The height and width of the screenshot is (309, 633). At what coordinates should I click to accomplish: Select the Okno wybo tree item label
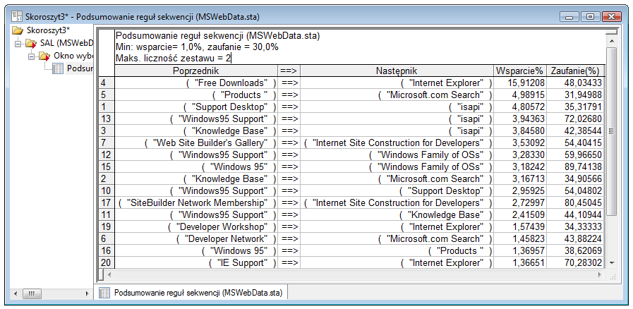click(73, 56)
